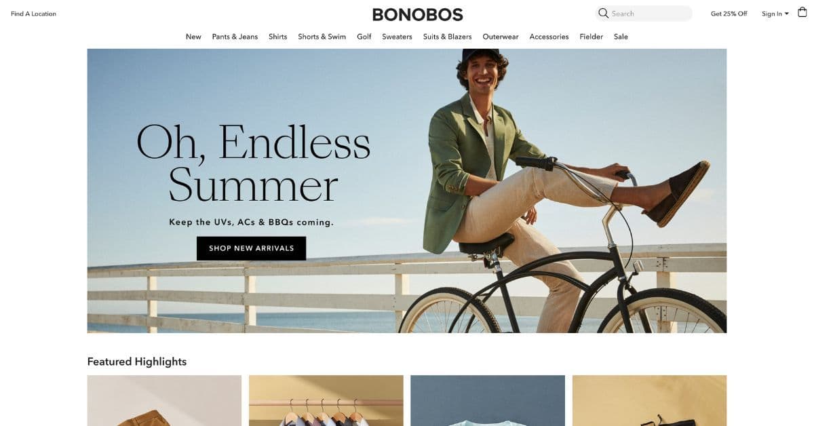Viewport: 814px width, 426px height.
Task: Visit the Fielder section
Action: pyautogui.click(x=591, y=37)
